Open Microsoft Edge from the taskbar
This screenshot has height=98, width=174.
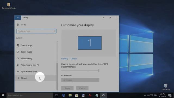pos(63,95)
